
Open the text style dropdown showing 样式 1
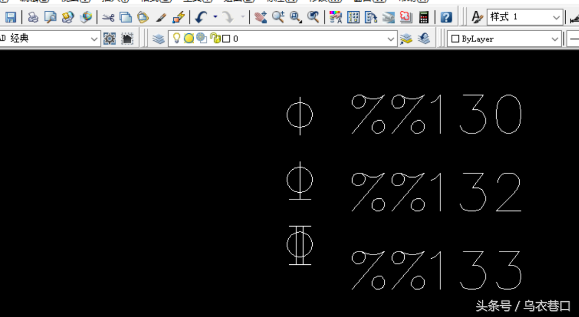(525, 17)
